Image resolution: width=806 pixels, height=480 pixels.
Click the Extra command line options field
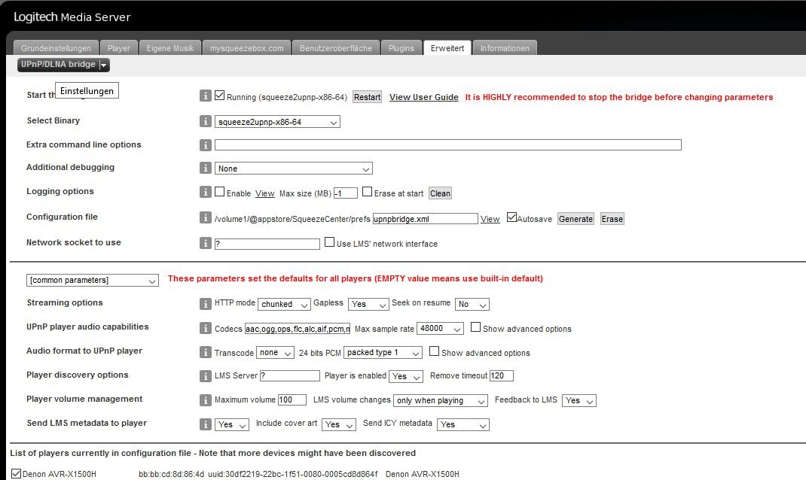(447, 145)
